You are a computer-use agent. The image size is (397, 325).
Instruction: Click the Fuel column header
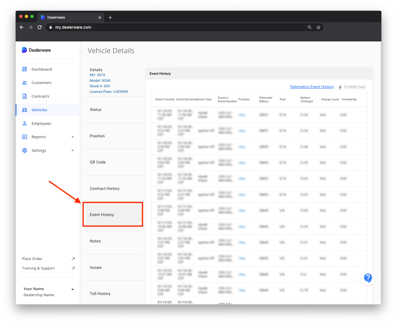[283, 99]
